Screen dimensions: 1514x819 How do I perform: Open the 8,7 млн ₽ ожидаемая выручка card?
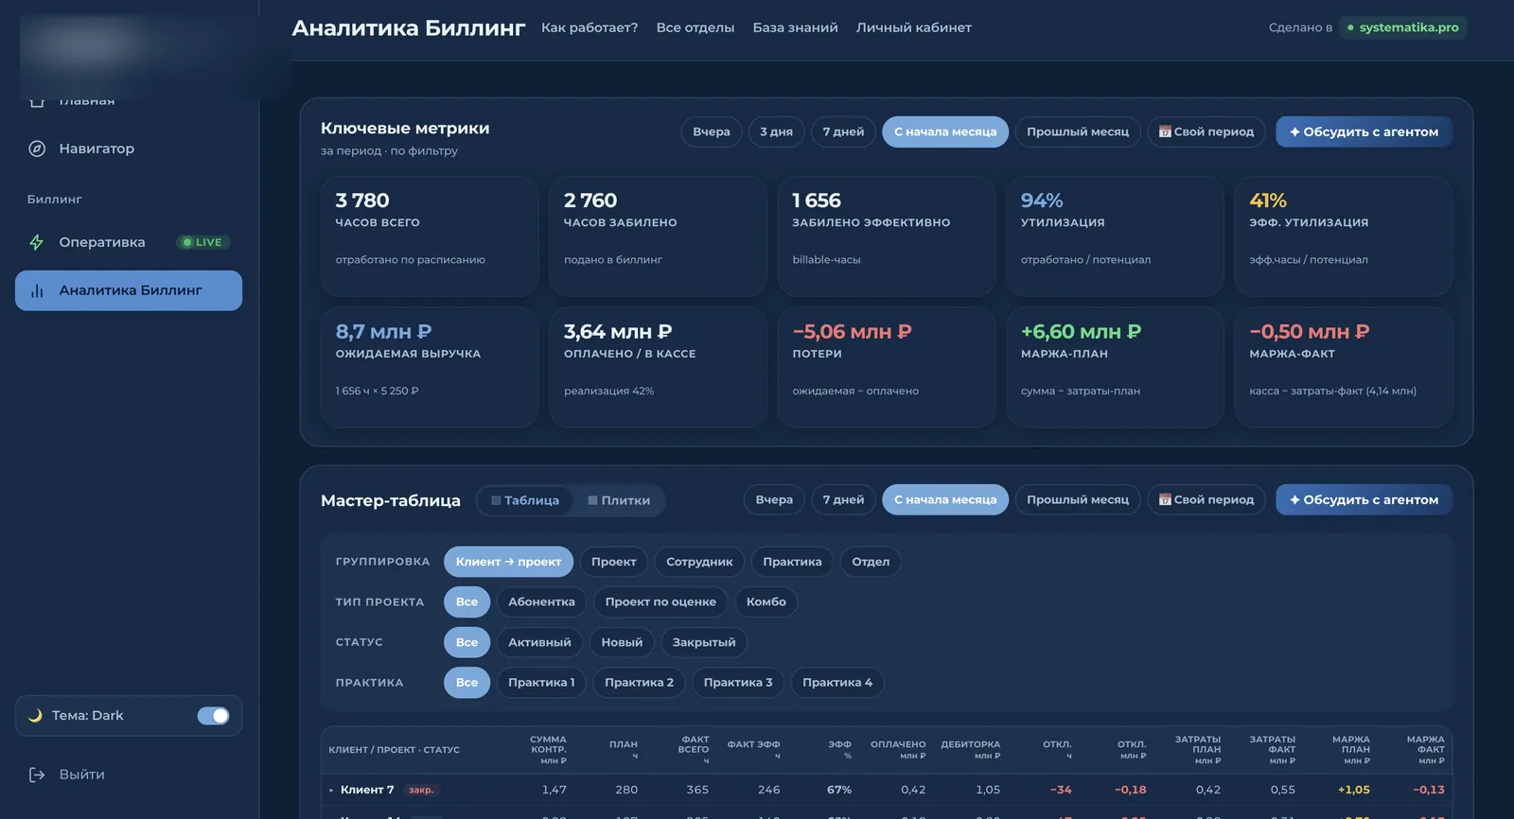430,367
